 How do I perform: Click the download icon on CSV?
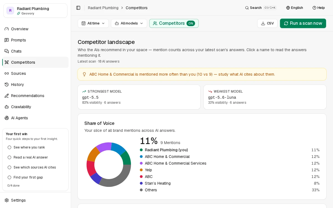[x=263, y=23]
